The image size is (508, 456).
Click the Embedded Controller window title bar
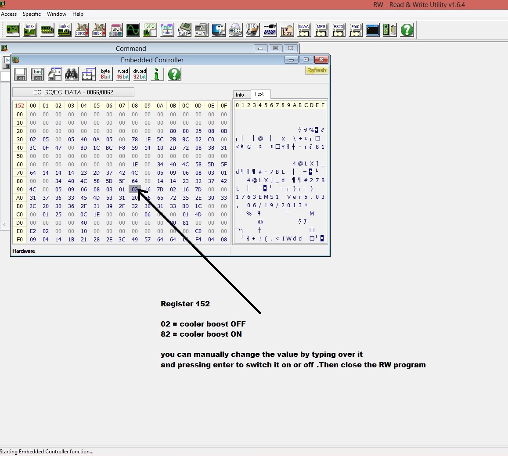pyautogui.click(x=152, y=60)
